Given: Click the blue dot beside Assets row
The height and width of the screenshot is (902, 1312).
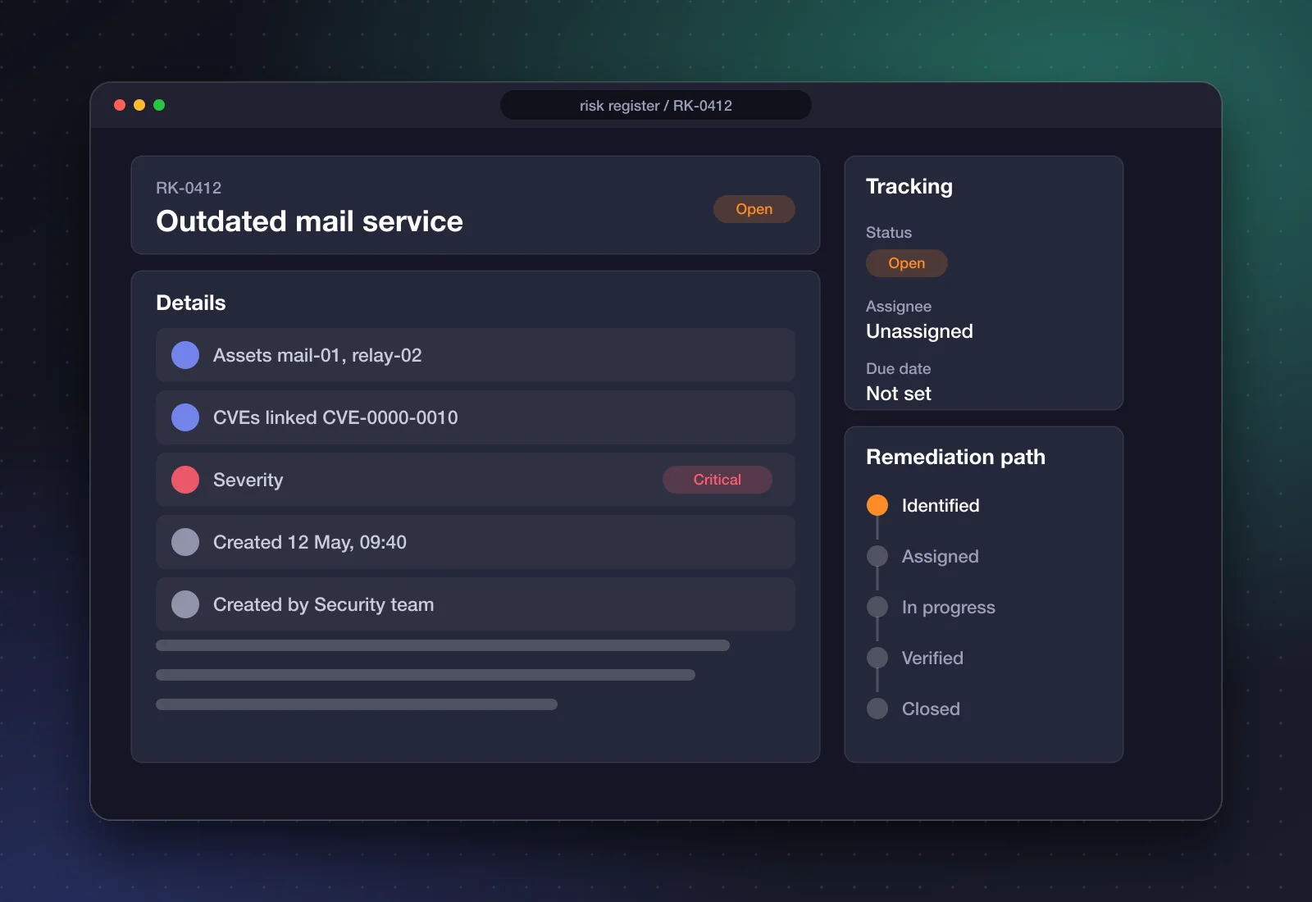Looking at the screenshot, I should [x=185, y=355].
